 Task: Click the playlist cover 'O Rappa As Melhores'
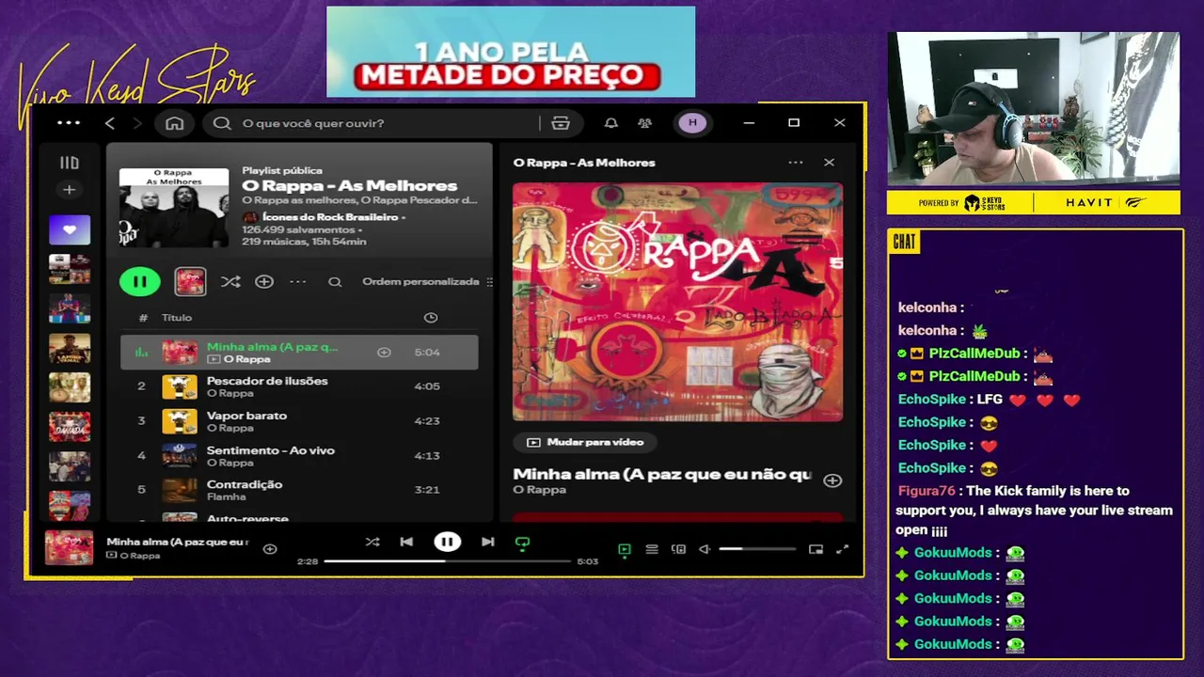tap(174, 208)
